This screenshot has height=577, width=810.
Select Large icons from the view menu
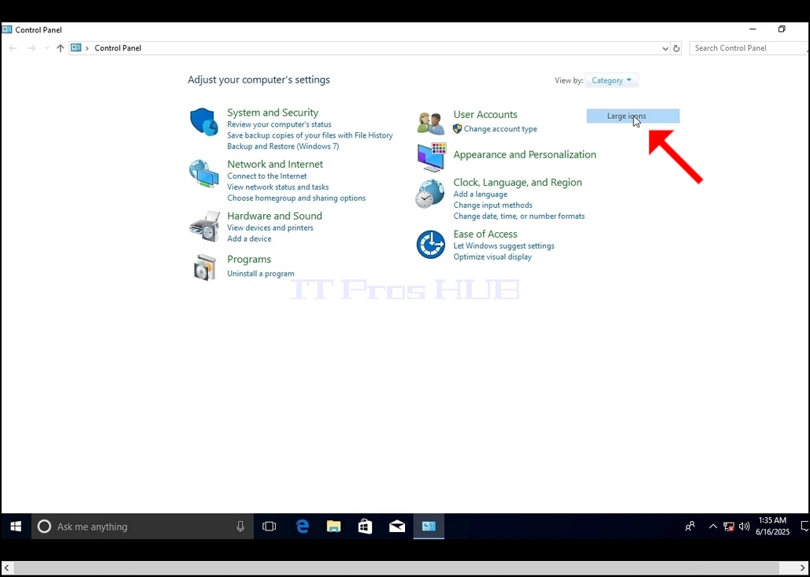633,117
